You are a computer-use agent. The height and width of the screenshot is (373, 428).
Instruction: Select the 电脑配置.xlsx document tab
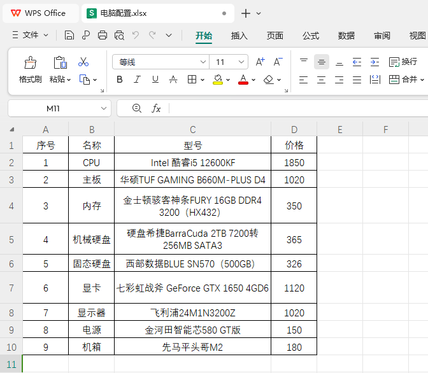(157, 13)
